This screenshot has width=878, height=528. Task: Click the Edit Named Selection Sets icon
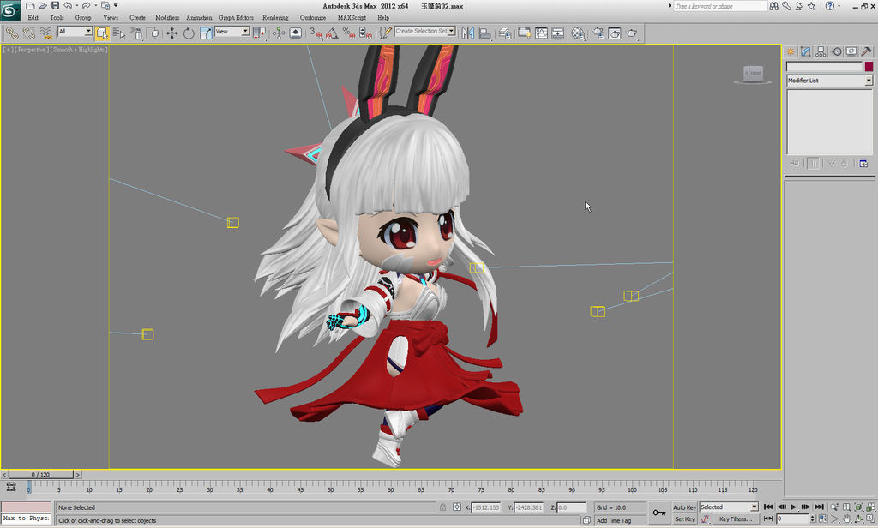coord(385,33)
